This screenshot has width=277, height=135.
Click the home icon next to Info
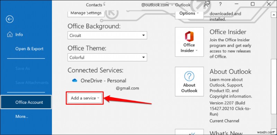(10, 34)
